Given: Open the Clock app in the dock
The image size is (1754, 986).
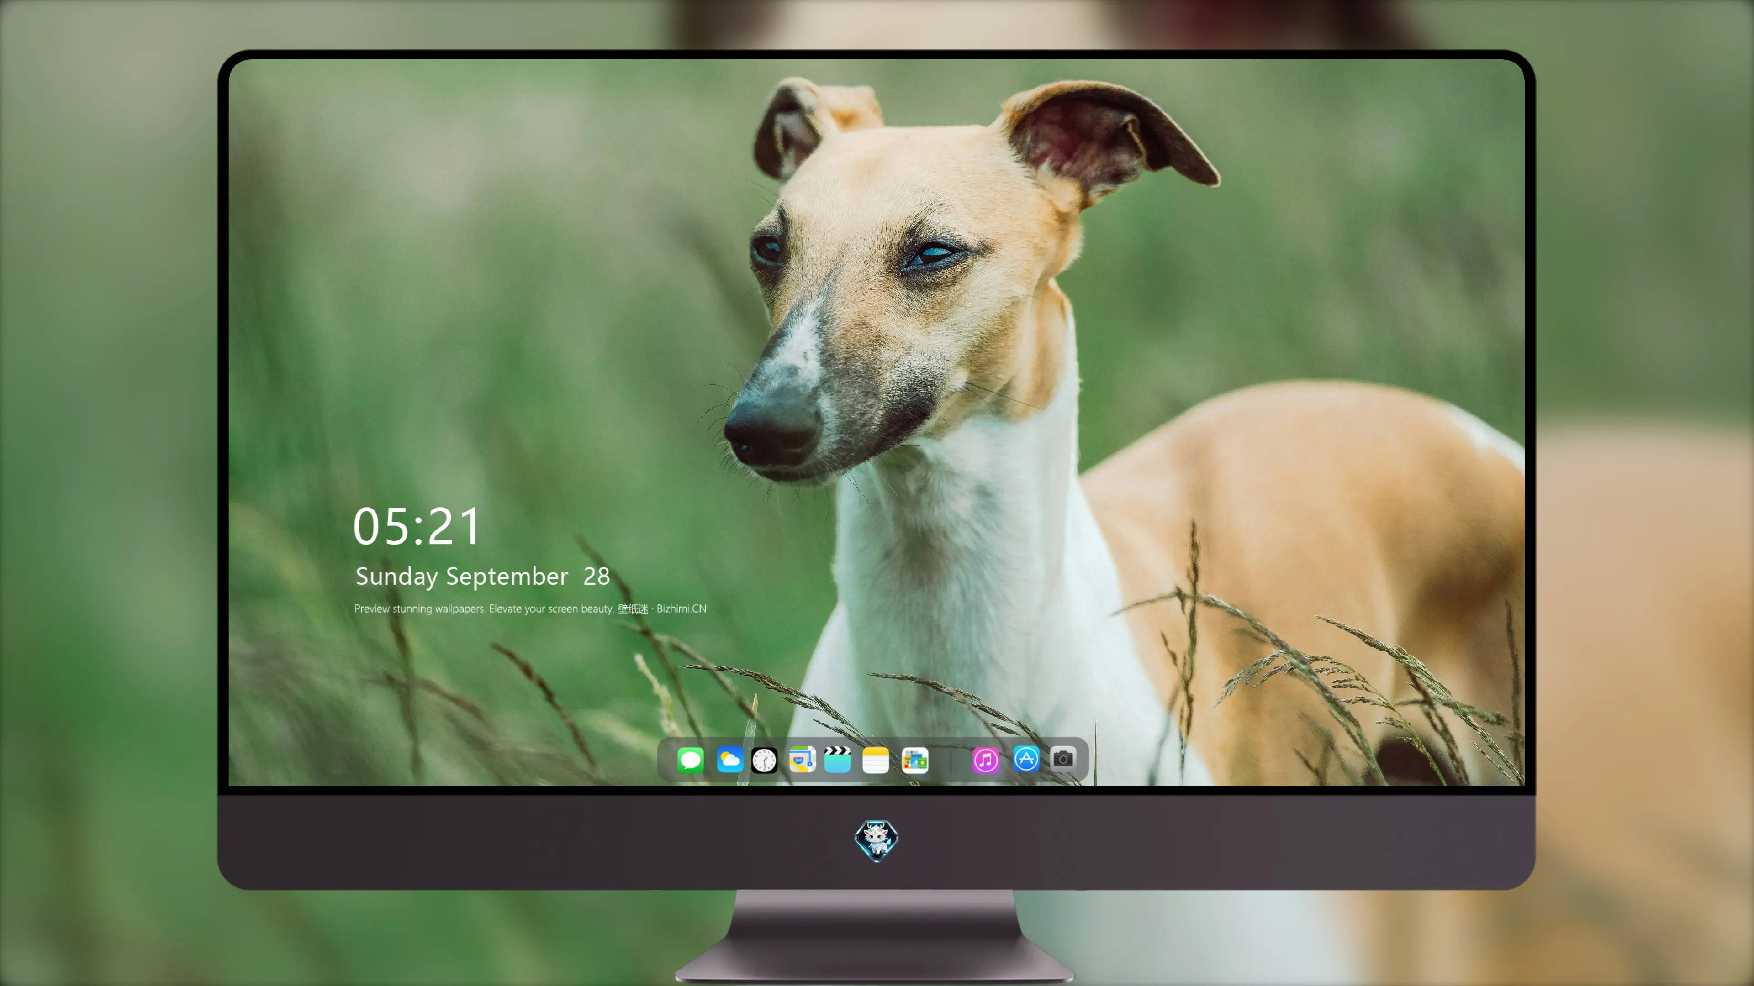Looking at the screenshot, I should [x=764, y=760].
